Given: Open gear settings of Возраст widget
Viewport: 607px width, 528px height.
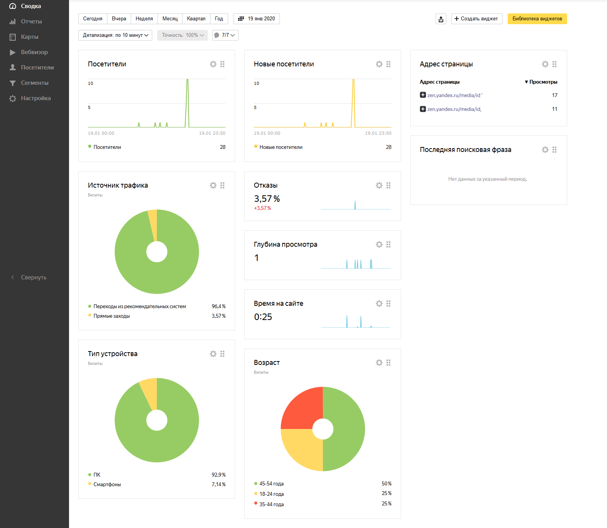Looking at the screenshot, I should click(x=379, y=363).
